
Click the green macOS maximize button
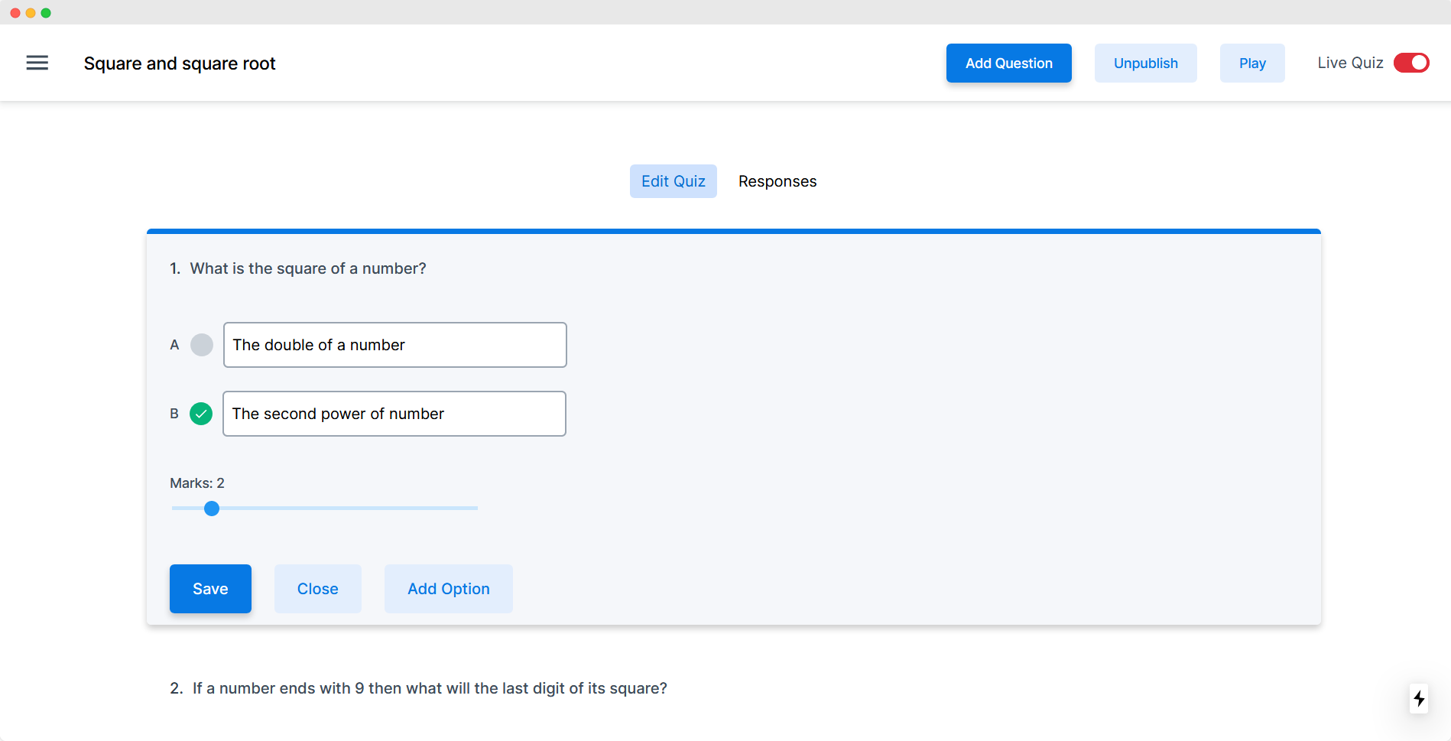(46, 13)
